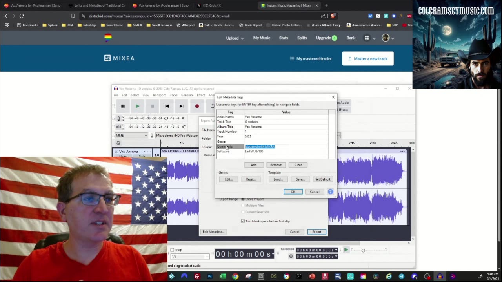This screenshot has width=502, height=282.
Task: Click the browser address bar URL
Action: click(x=159, y=16)
